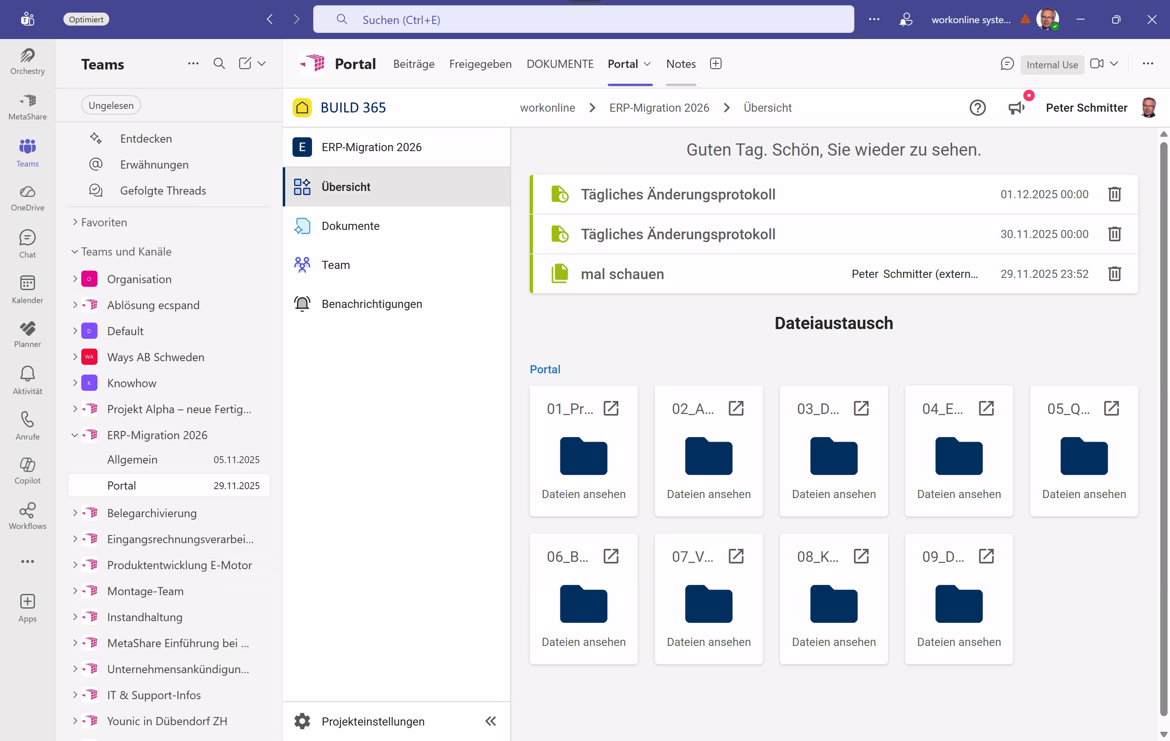Viewport: 1170px width, 741px height.
Task: Collapse ERP-Migration 2026 team tree
Action: [x=75, y=435]
